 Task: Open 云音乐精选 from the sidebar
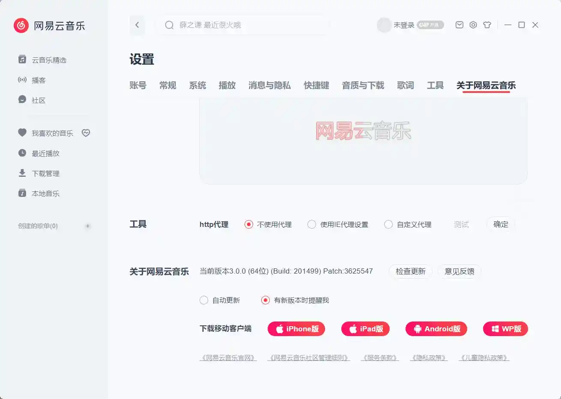click(48, 60)
